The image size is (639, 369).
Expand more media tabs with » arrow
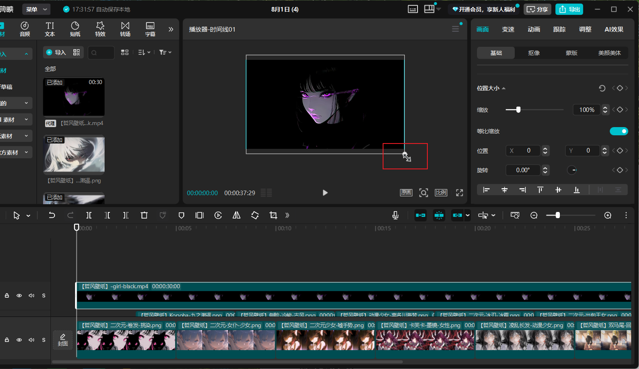[171, 29]
